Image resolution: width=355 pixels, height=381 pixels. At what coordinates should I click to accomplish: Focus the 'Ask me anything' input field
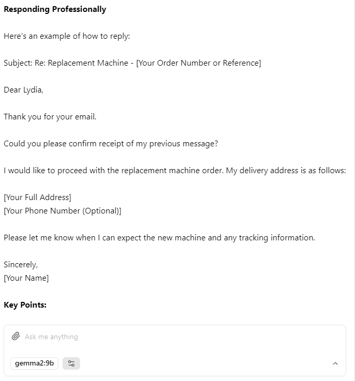coord(180,337)
